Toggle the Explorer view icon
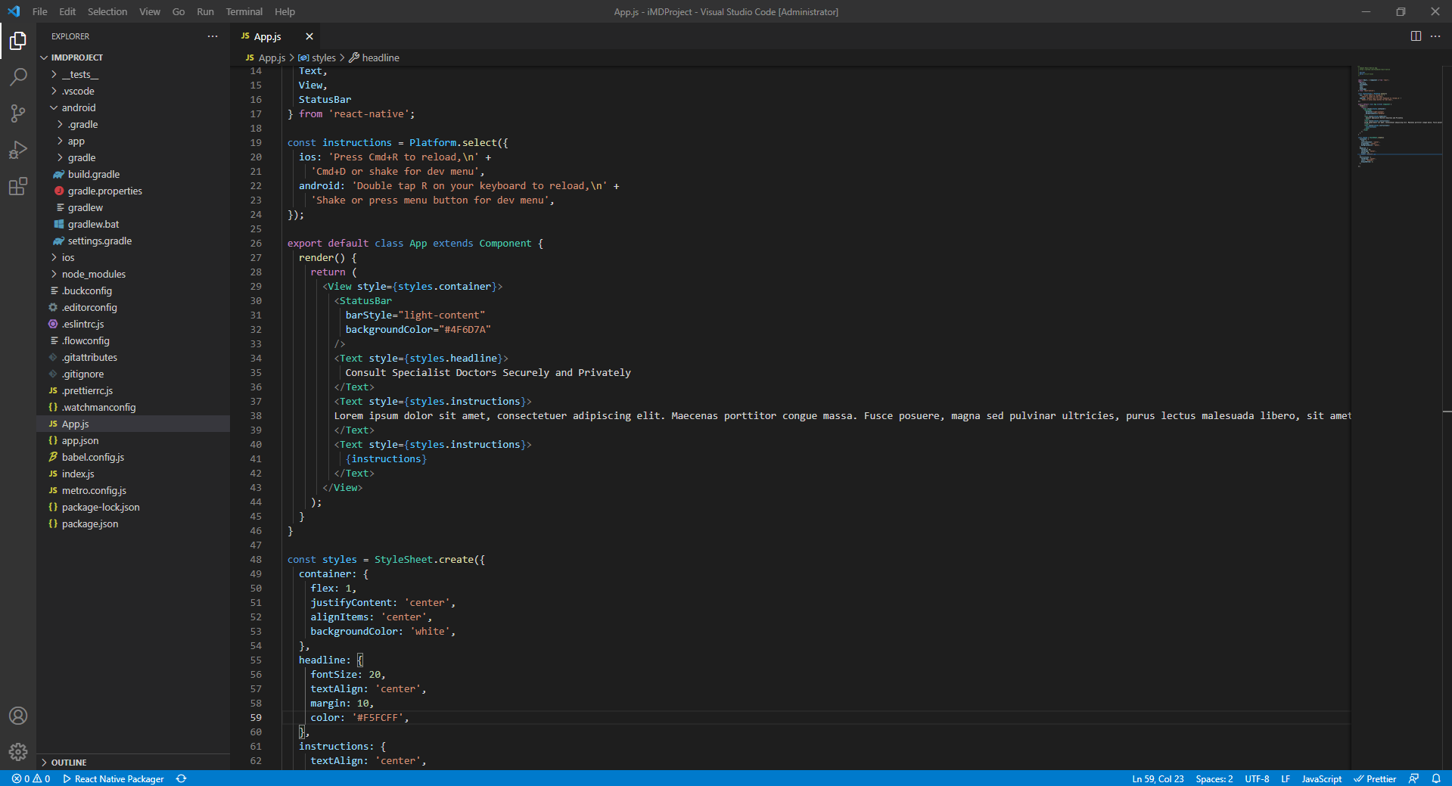Screen dimensions: 1452x786 pos(18,41)
